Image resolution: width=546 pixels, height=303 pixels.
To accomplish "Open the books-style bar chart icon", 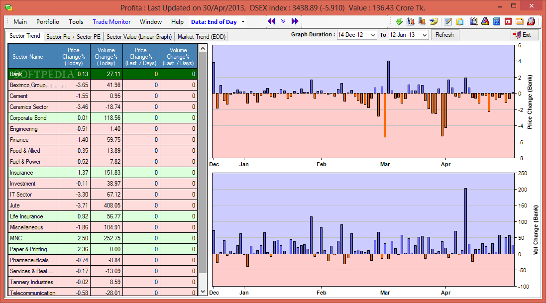I will click(x=411, y=21).
